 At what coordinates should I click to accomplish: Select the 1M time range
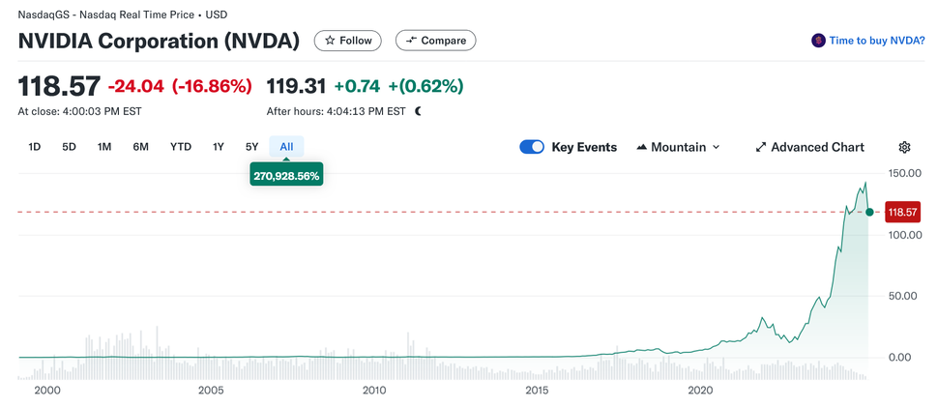tap(104, 147)
